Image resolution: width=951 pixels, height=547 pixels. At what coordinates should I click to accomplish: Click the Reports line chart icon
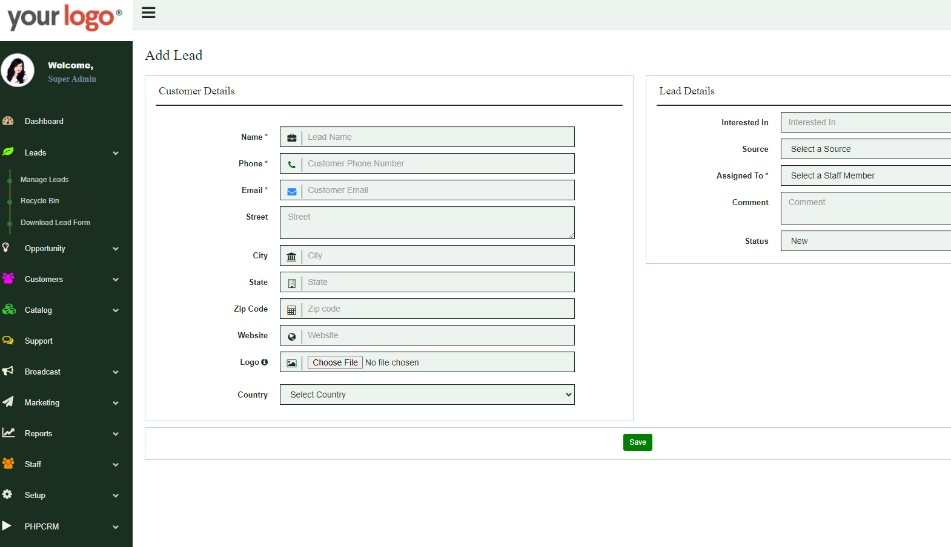(x=8, y=433)
